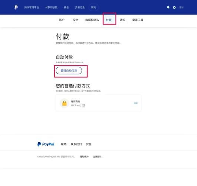Open 帮助 link in the footer
Viewport: 197px width, 186px height.
click(64, 144)
